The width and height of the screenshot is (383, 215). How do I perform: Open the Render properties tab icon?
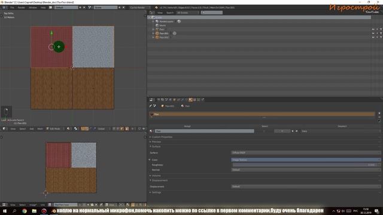coord(159,100)
